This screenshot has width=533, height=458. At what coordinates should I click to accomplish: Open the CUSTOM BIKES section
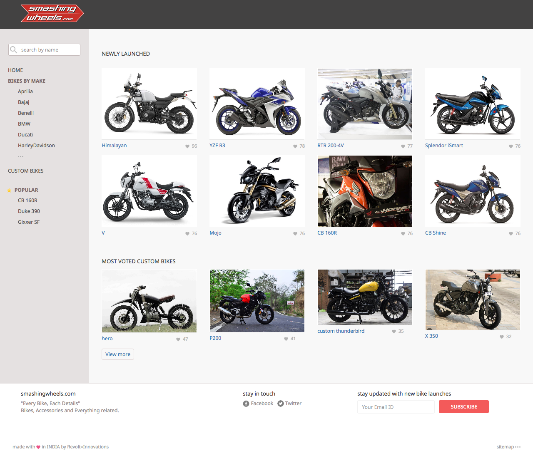(x=25, y=171)
